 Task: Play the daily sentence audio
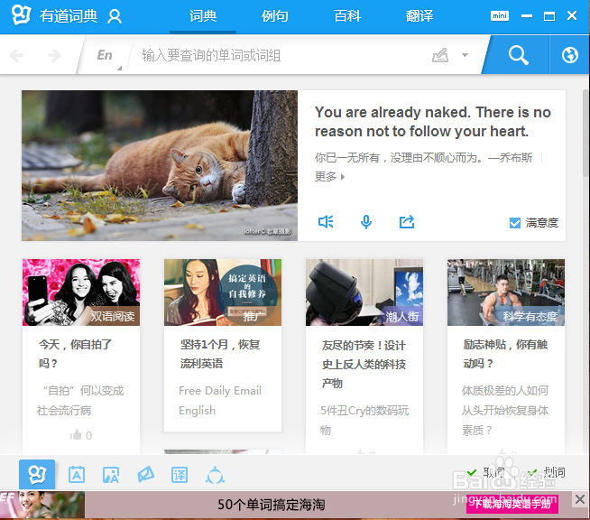pyautogui.click(x=326, y=222)
